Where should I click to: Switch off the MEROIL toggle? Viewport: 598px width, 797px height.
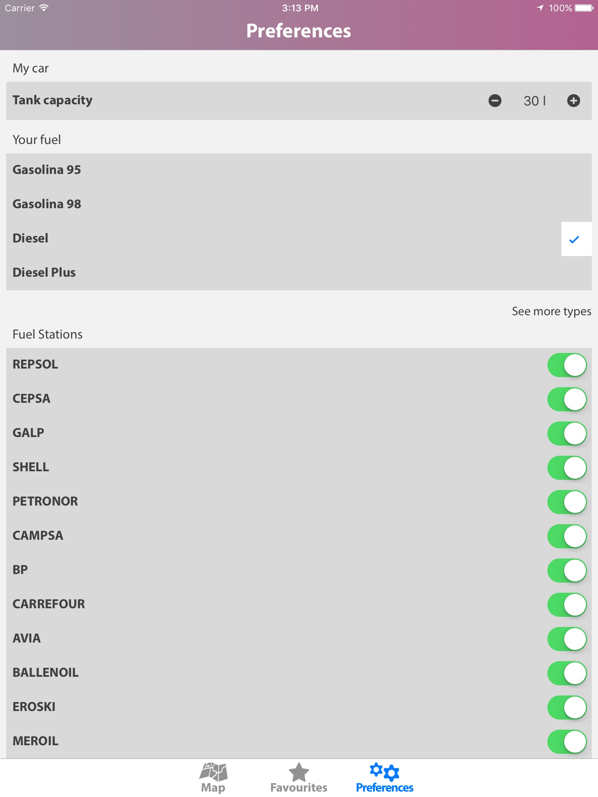coord(567,742)
